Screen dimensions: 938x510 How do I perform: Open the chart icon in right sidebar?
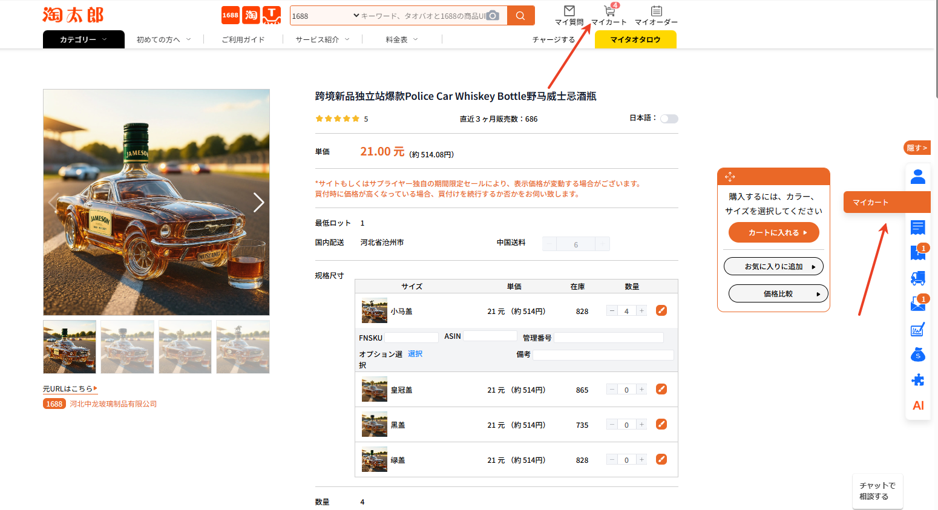(918, 330)
